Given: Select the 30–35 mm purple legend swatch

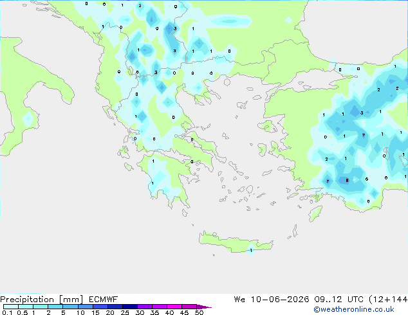Looking at the screenshot, I should tap(145, 307).
